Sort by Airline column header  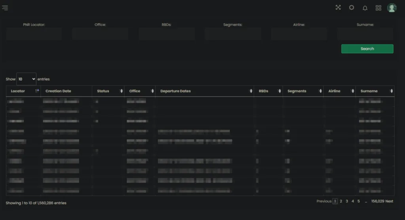339,91
